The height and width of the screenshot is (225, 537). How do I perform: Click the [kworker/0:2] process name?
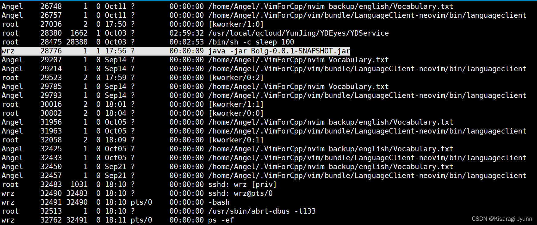236,78
